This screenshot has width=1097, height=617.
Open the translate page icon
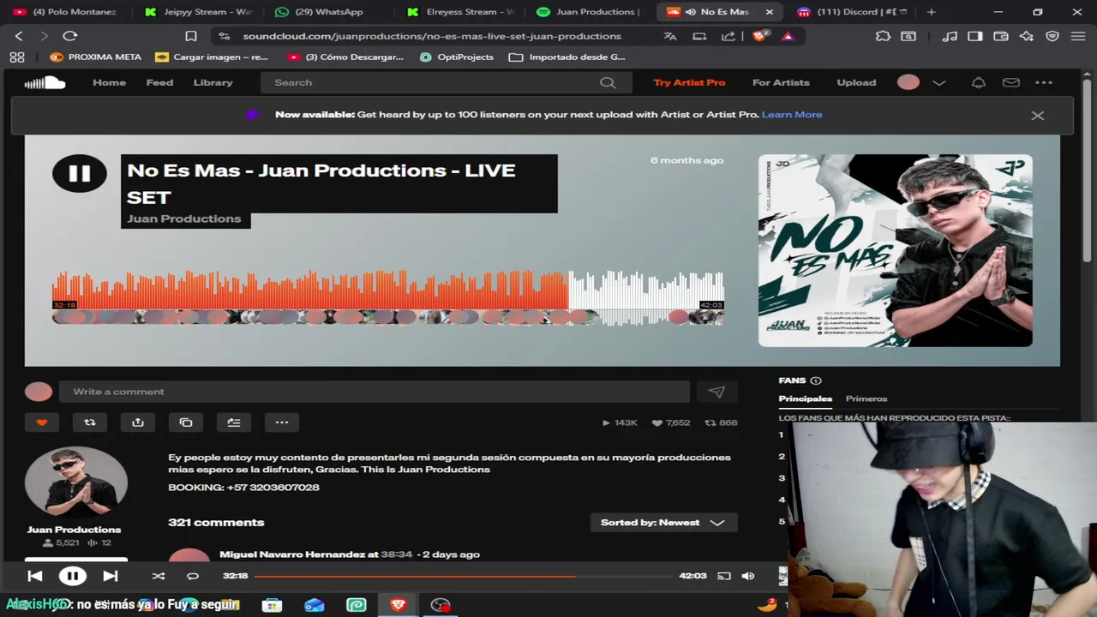[x=670, y=36]
